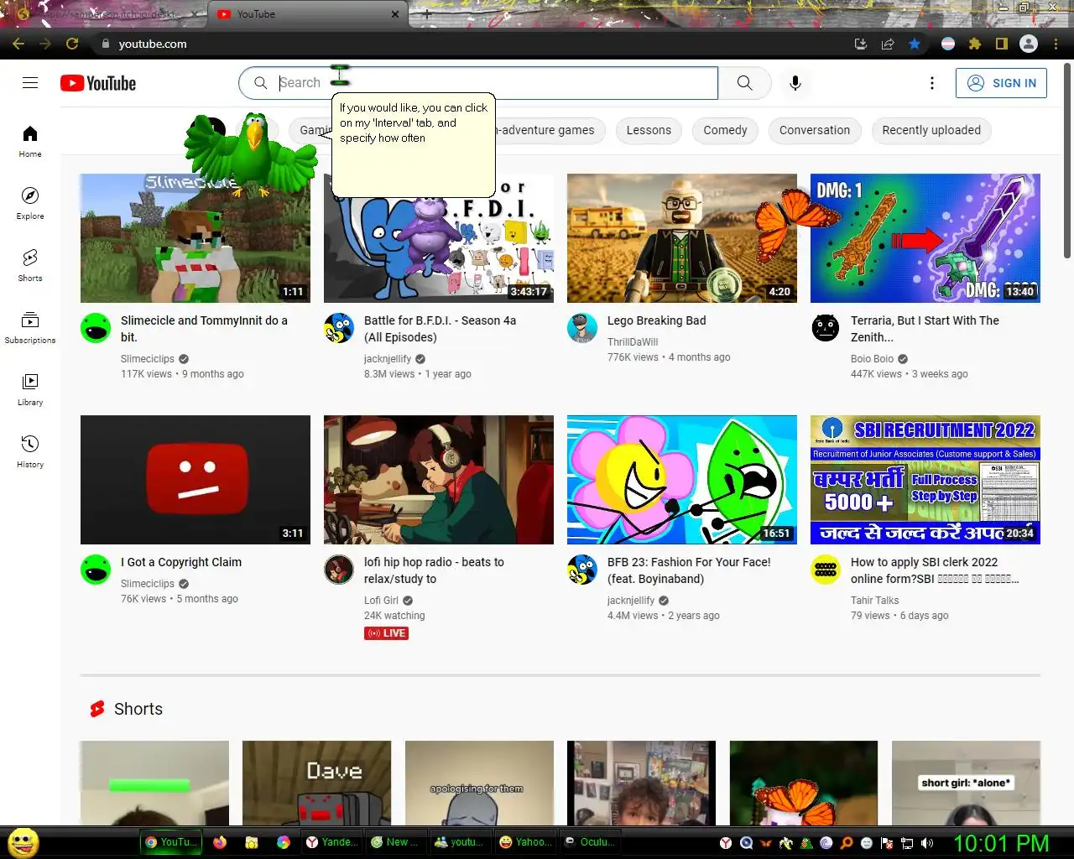Image resolution: width=1074 pixels, height=859 pixels.
Task: Click the magnifier search button
Action: [744, 83]
